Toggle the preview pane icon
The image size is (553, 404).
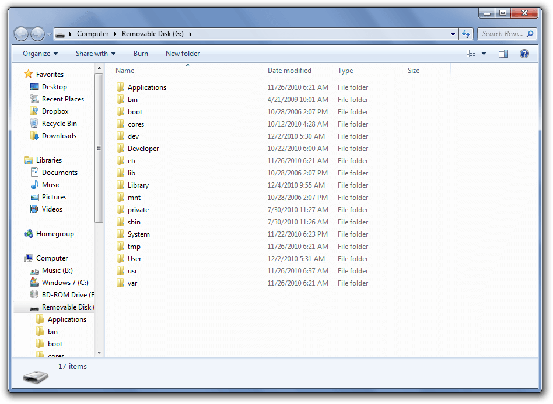(503, 54)
